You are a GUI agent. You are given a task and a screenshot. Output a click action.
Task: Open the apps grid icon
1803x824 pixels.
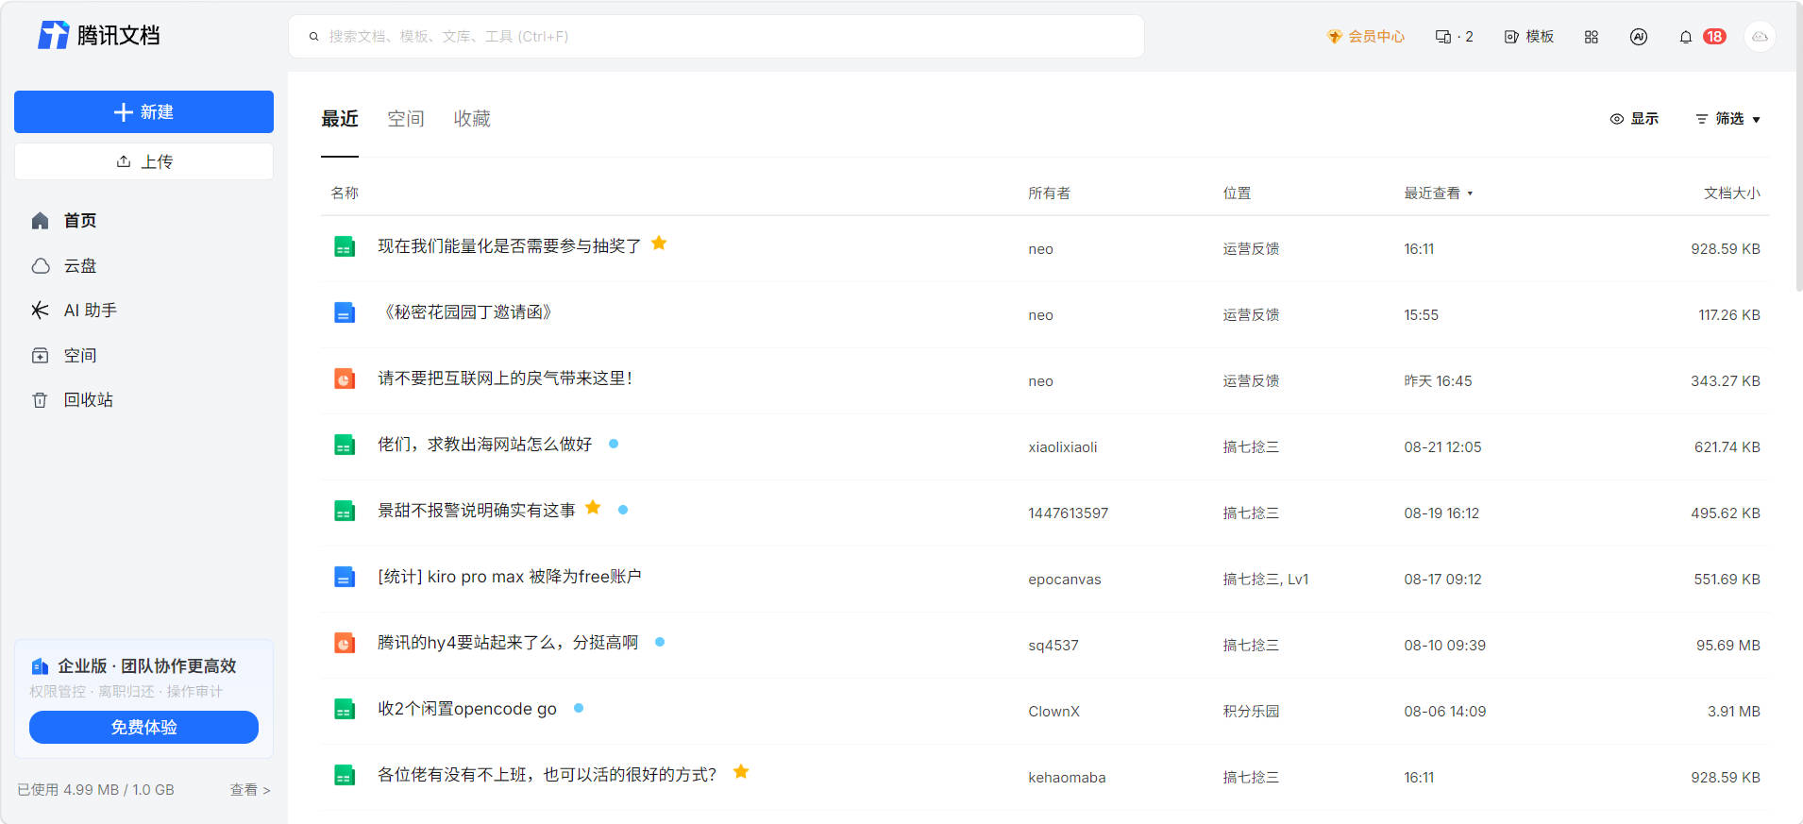click(x=1592, y=37)
